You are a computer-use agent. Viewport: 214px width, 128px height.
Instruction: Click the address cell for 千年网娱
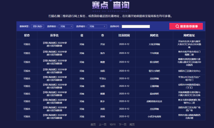189,53
